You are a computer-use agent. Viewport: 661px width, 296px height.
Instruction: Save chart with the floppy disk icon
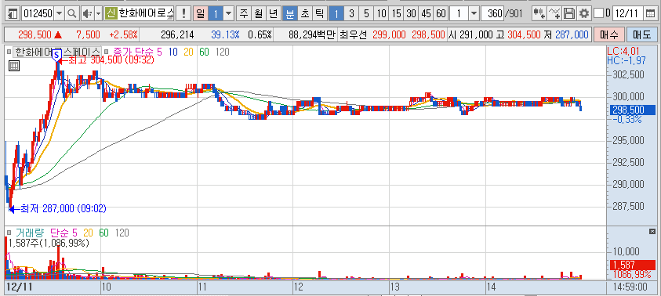(569, 14)
